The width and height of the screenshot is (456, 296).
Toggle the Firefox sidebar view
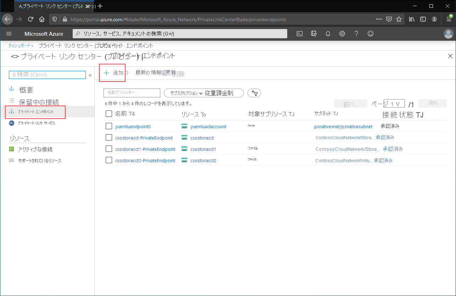(x=423, y=19)
